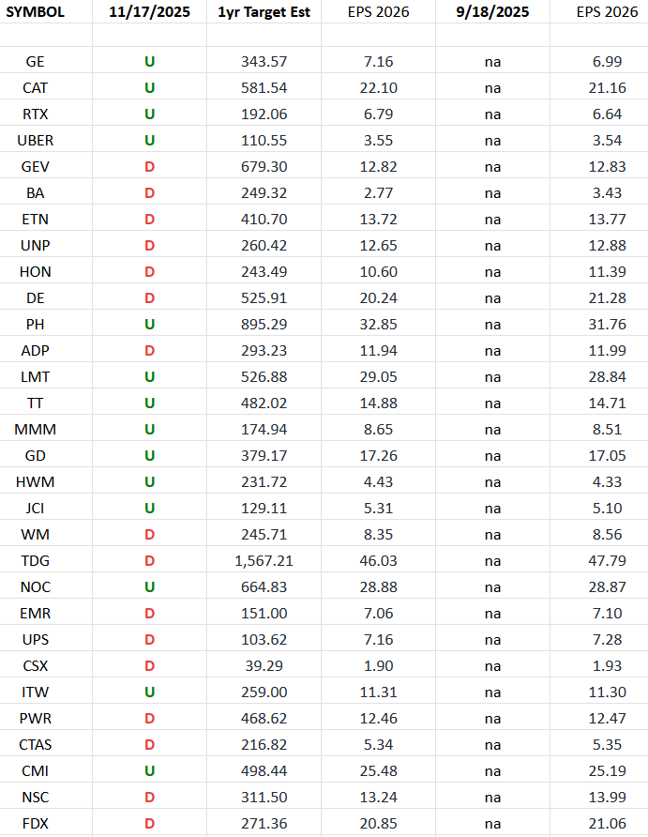Click the 1yr Target Est header
The height and width of the screenshot is (837, 648).
click(264, 12)
